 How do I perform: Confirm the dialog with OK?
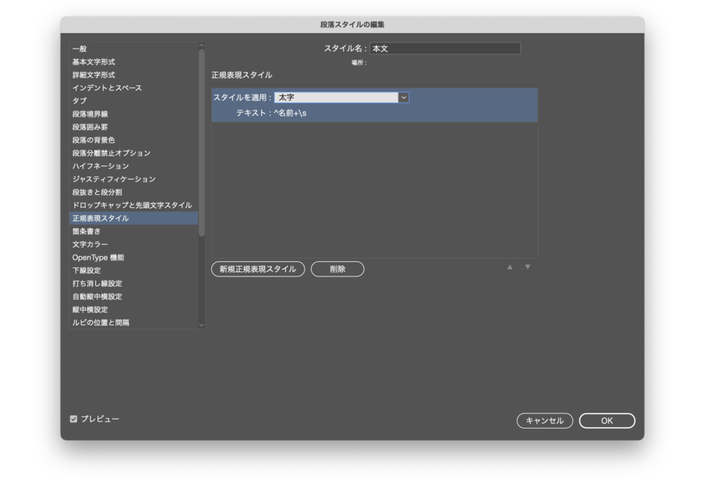pyautogui.click(x=606, y=421)
